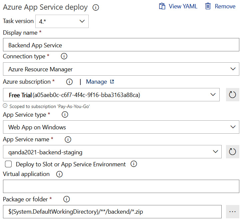The image size is (244, 220).
Task: Click info icon before 'Scoped to subscription' note
Action: pyautogui.click(x=5, y=106)
